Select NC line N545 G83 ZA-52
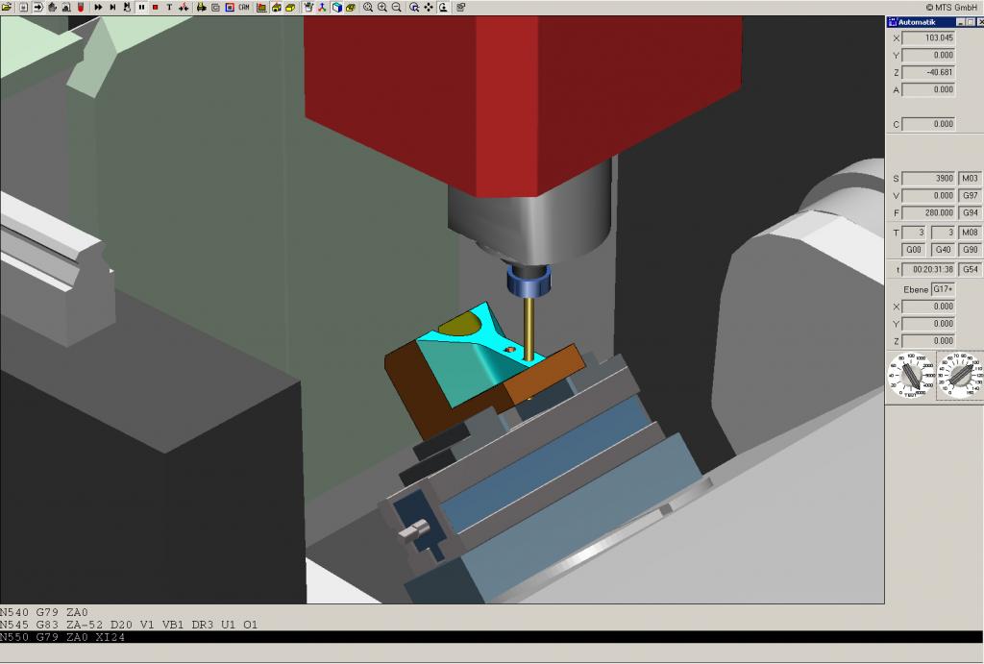 (x=130, y=626)
